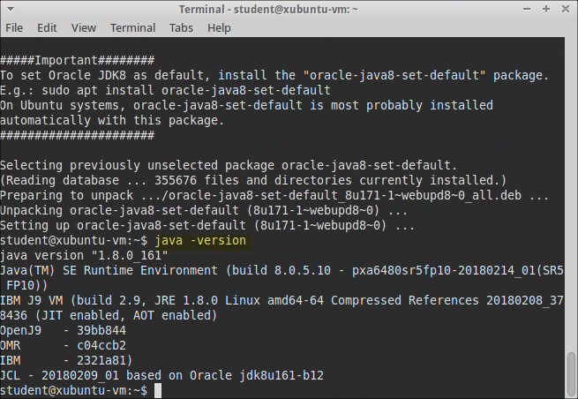Screen dimensions: 578x399
Task: Click the 'Preparing to unpack' line
Action: point(274,195)
